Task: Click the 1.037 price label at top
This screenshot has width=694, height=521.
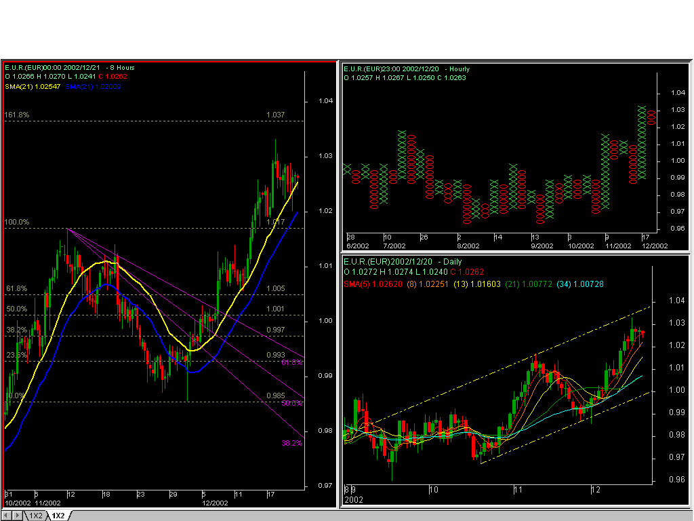Action: pos(275,115)
